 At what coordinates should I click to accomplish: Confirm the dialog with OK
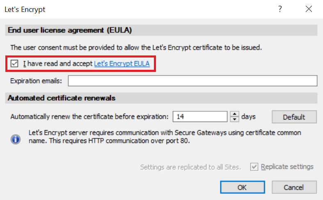pyautogui.click(x=242, y=187)
